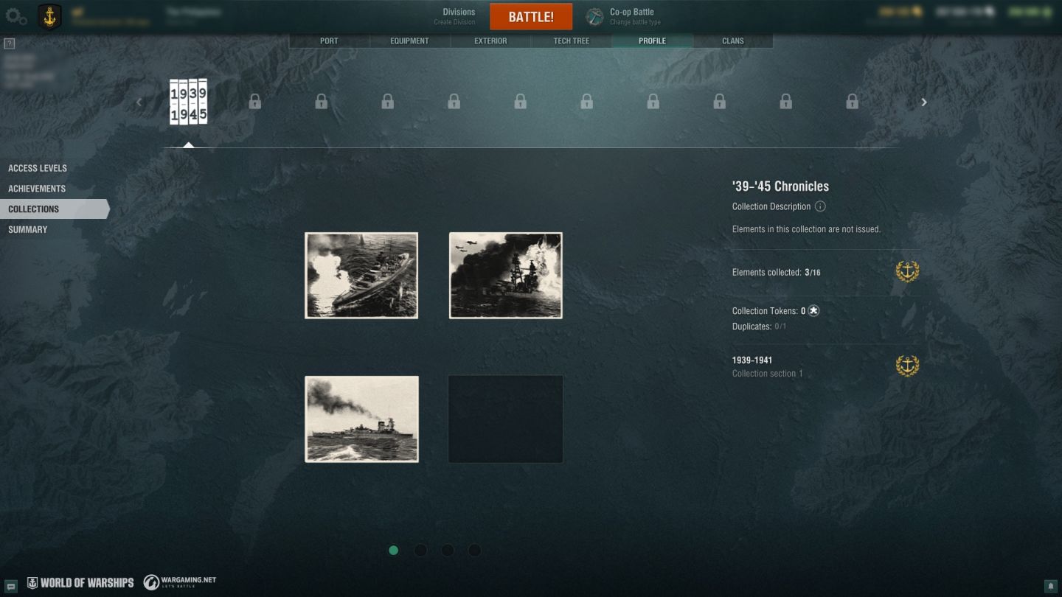Open the chat icon in bottom-left corner
This screenshot has height=597, width=1062.
pos(11,586)
